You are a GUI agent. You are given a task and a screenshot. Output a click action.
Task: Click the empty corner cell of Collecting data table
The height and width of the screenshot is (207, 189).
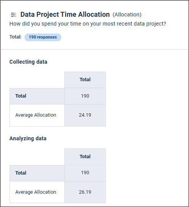tap(37, 80)
